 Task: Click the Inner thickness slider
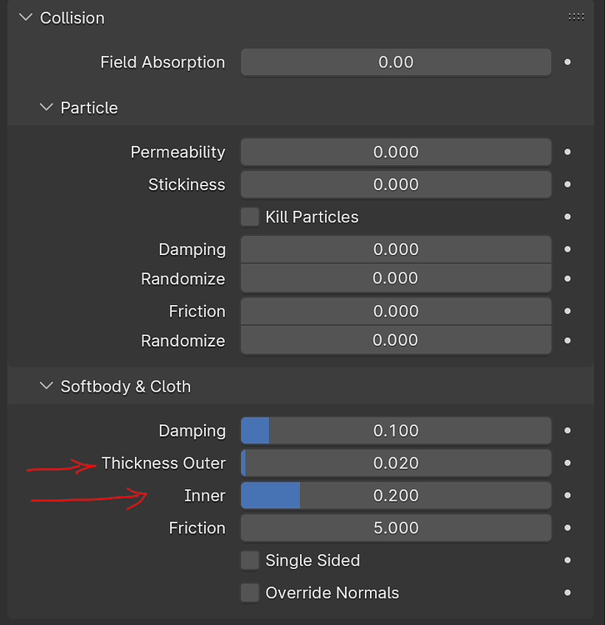(396, 496)
